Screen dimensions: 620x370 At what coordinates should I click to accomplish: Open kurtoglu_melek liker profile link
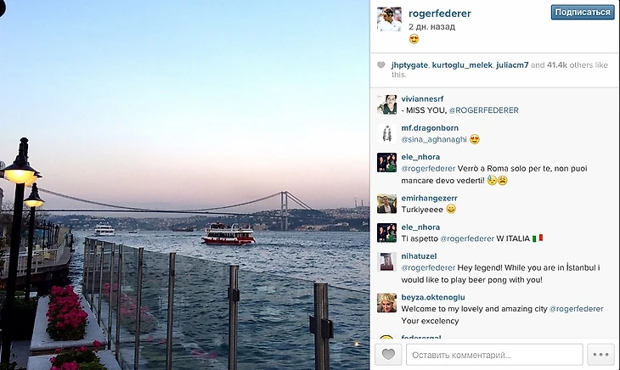[x=462, y=65]
